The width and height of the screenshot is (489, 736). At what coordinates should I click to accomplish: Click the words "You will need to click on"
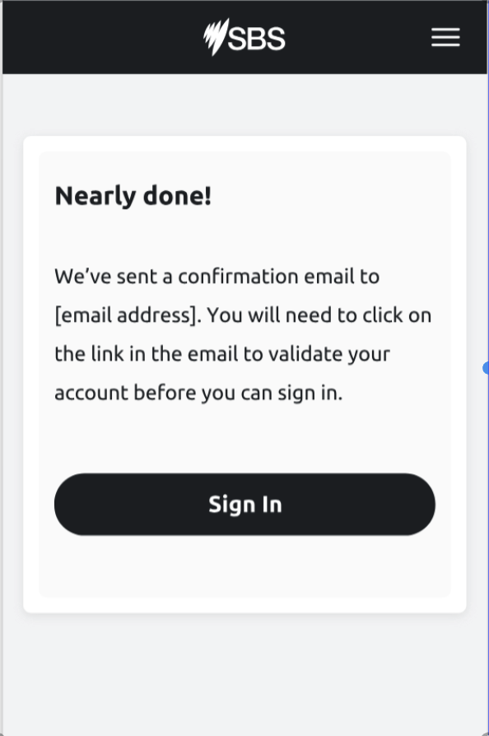pos(319,315)
